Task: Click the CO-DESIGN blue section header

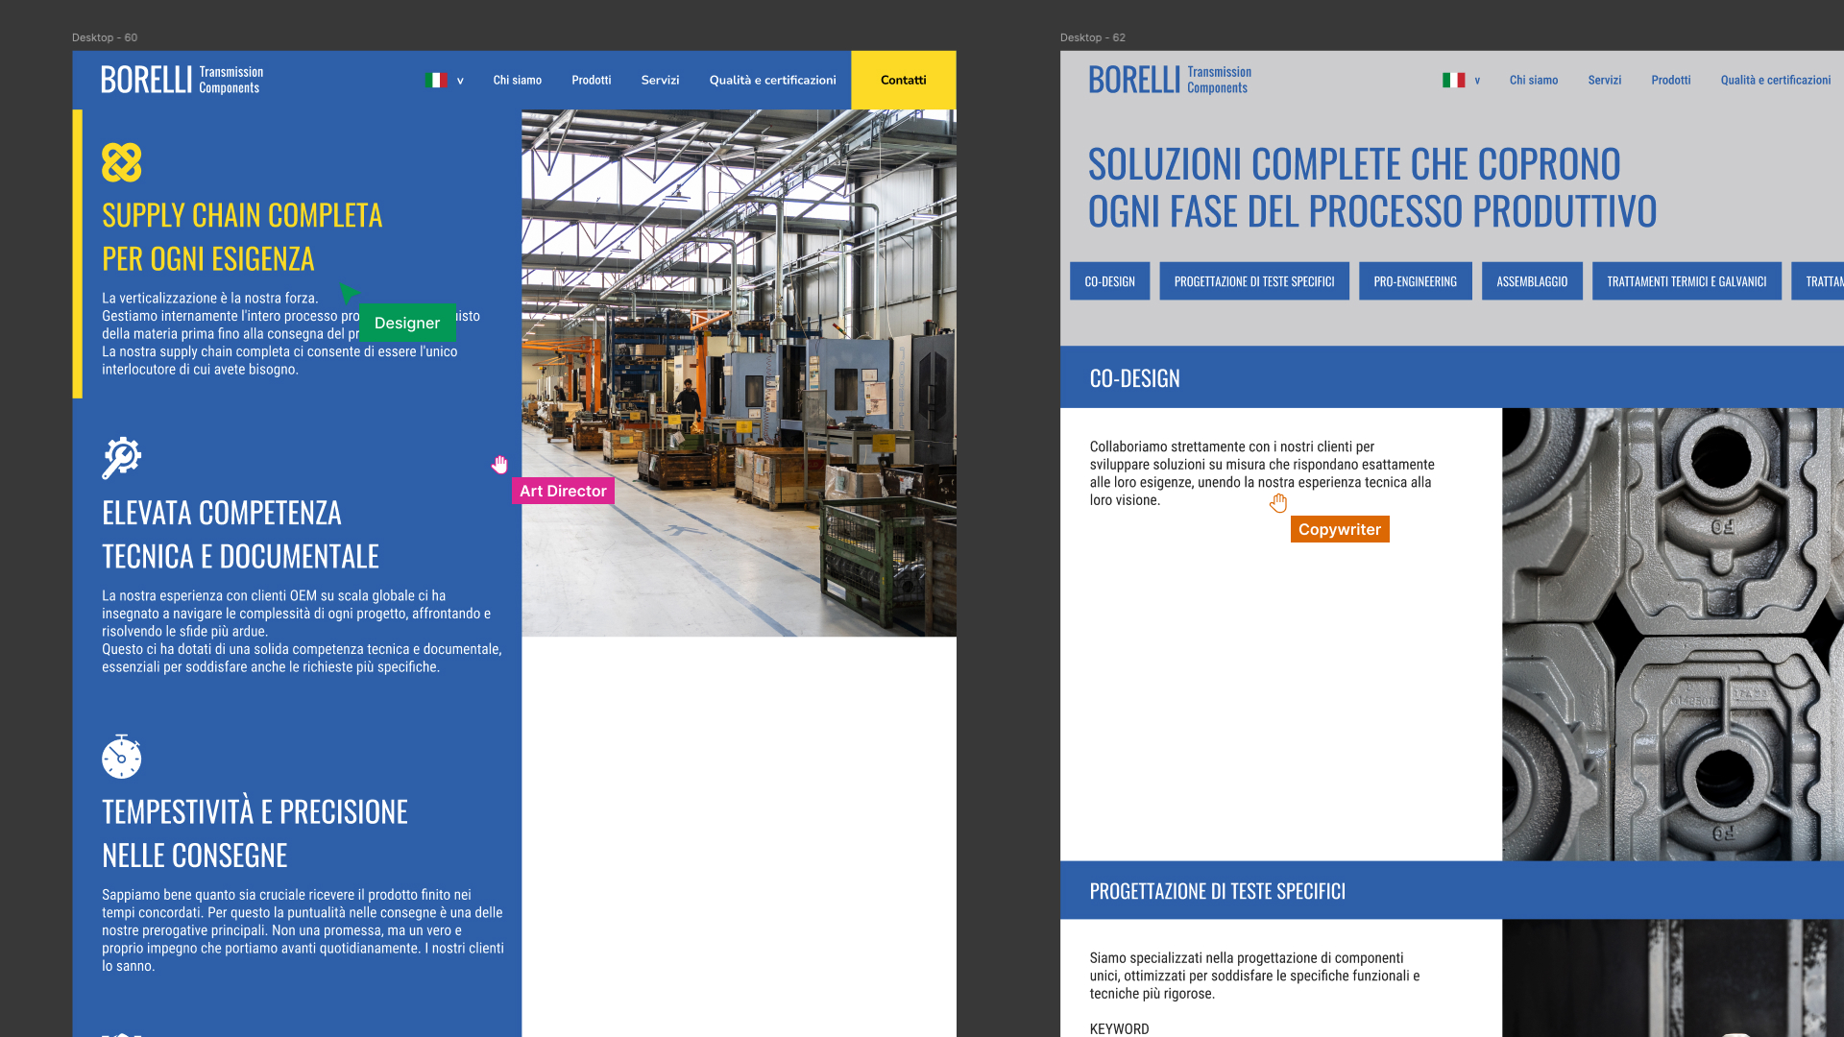Action: coord(1452,378)
